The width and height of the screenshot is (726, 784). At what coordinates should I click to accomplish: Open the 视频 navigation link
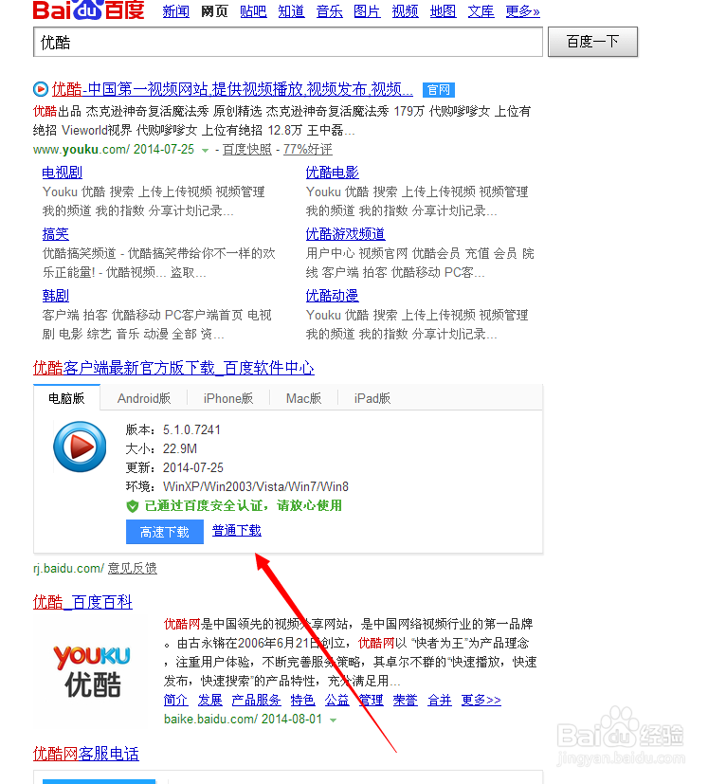coord(405,11)
